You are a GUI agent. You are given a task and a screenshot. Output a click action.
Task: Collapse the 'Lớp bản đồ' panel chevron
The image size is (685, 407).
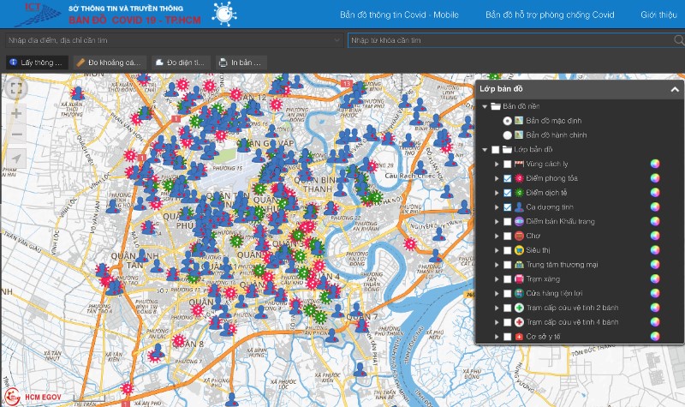pyautogui.click(x=674, y=89)
